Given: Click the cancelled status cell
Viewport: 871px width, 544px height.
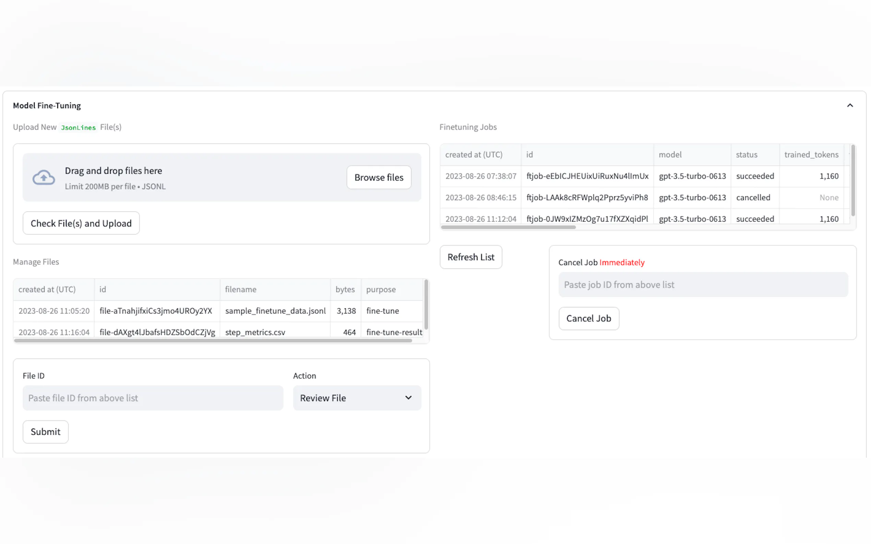Looking at the screenshot, I should [753, 198].
